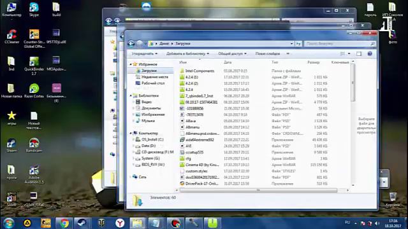Image resolution: width=408 pixels, height=229 pixels.
Task: Launch Google Chrome from taskbar
Action: 64,223
